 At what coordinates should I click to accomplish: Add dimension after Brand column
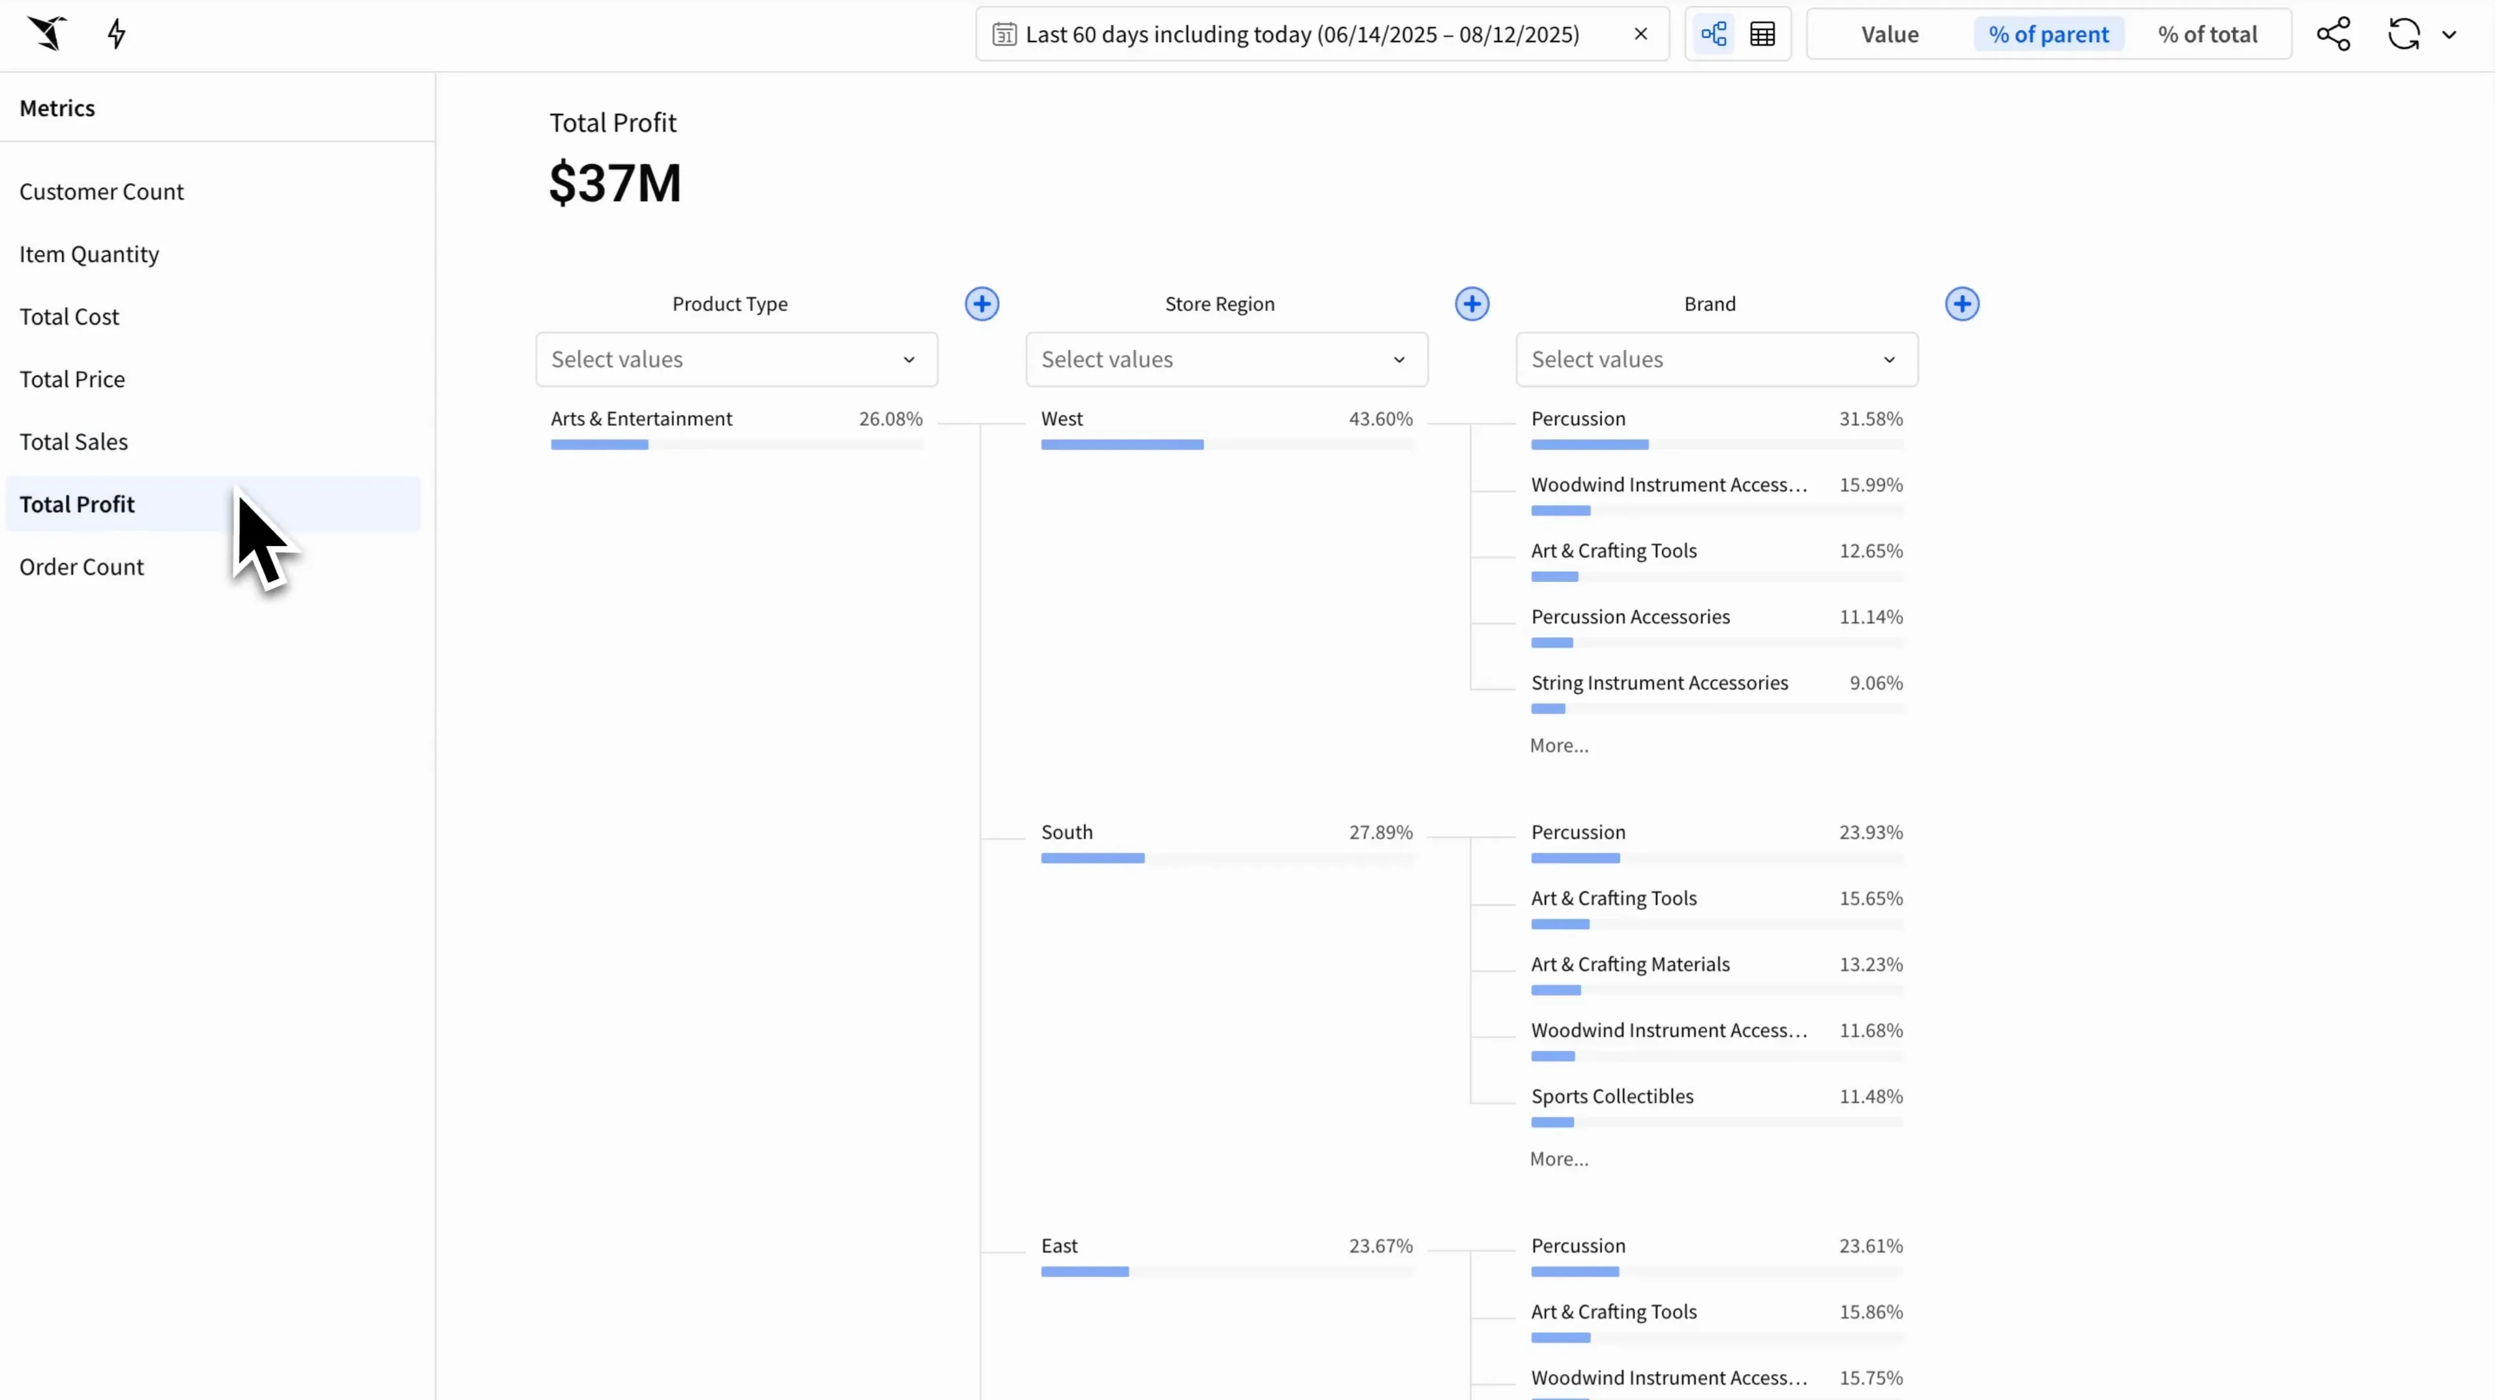1961,304
